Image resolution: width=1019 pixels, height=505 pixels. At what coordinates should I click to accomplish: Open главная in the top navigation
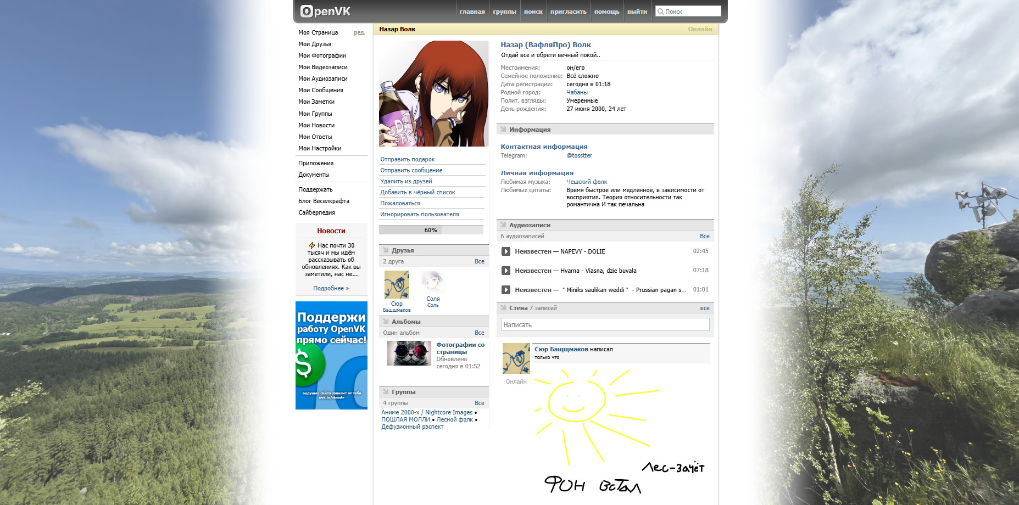tap(472, 12)
